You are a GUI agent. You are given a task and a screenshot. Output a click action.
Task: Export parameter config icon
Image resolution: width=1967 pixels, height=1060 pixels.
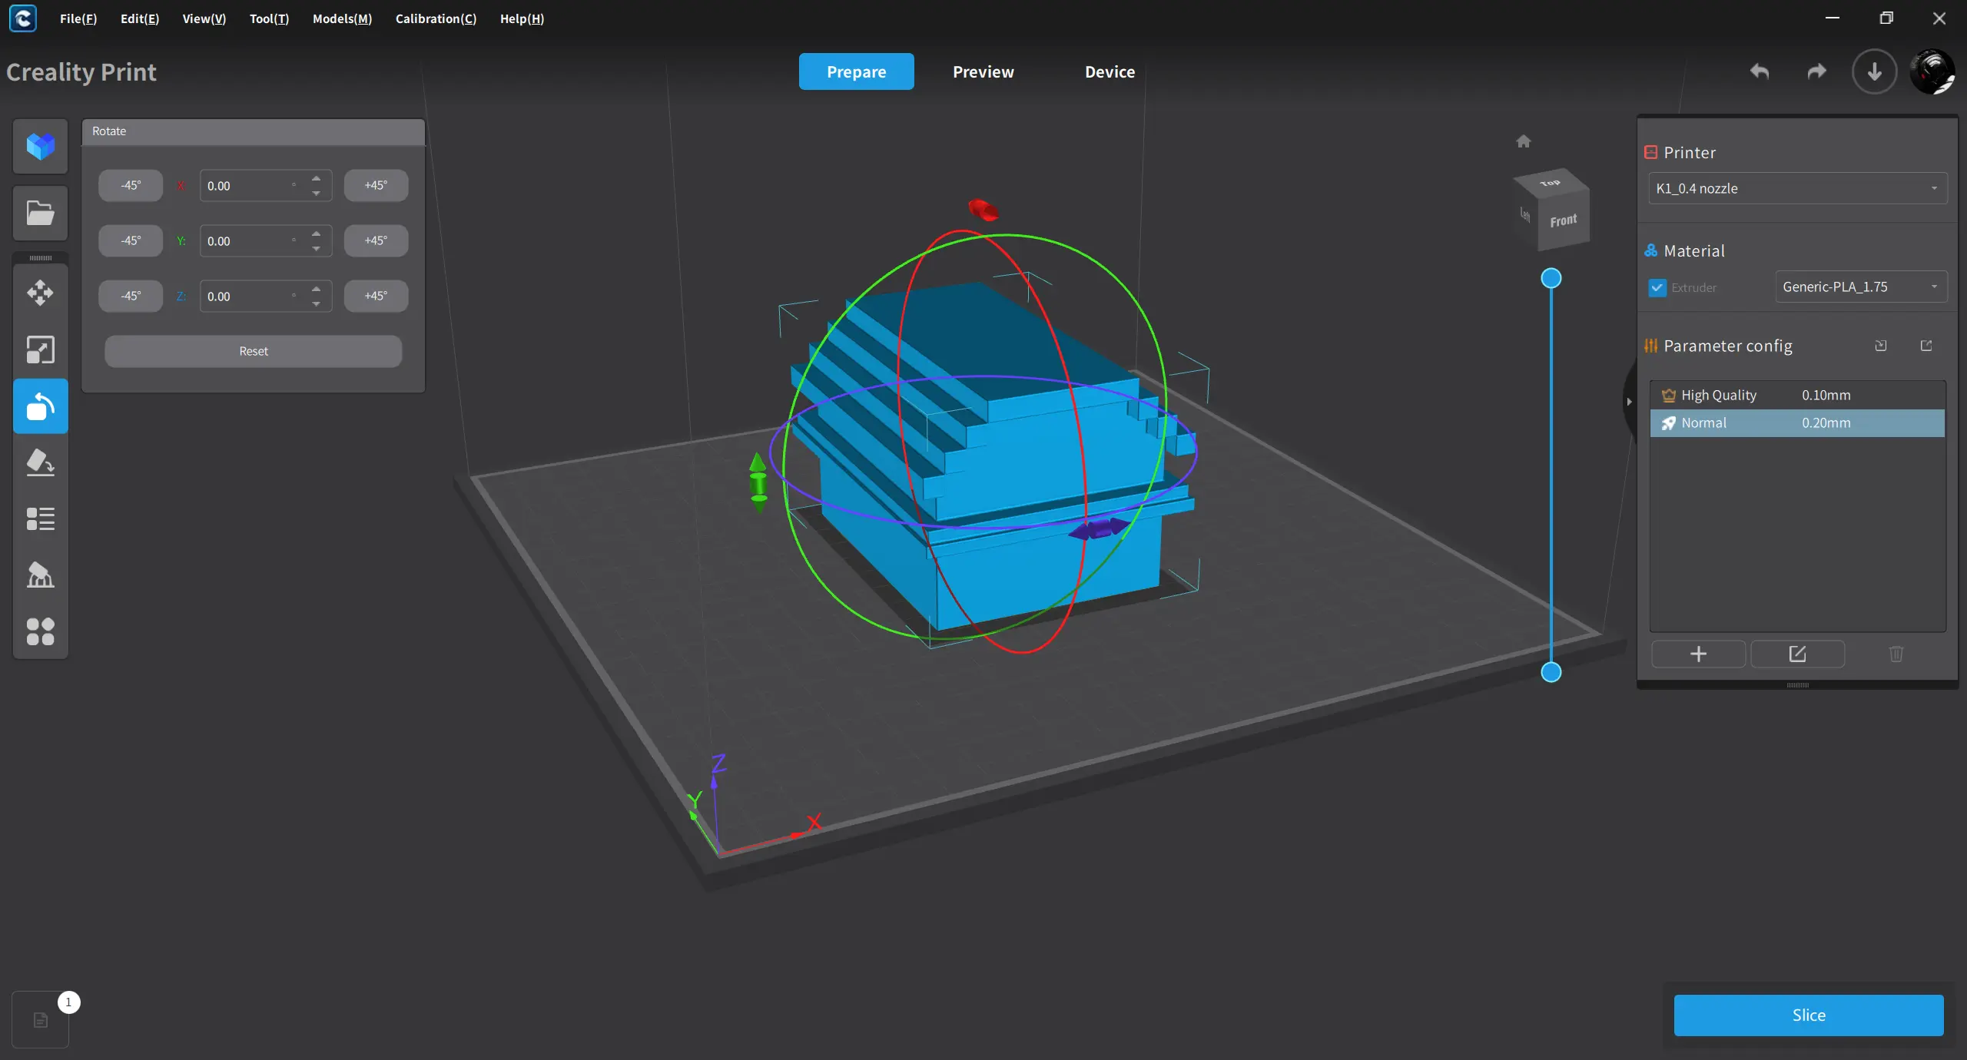(1926, 346)
